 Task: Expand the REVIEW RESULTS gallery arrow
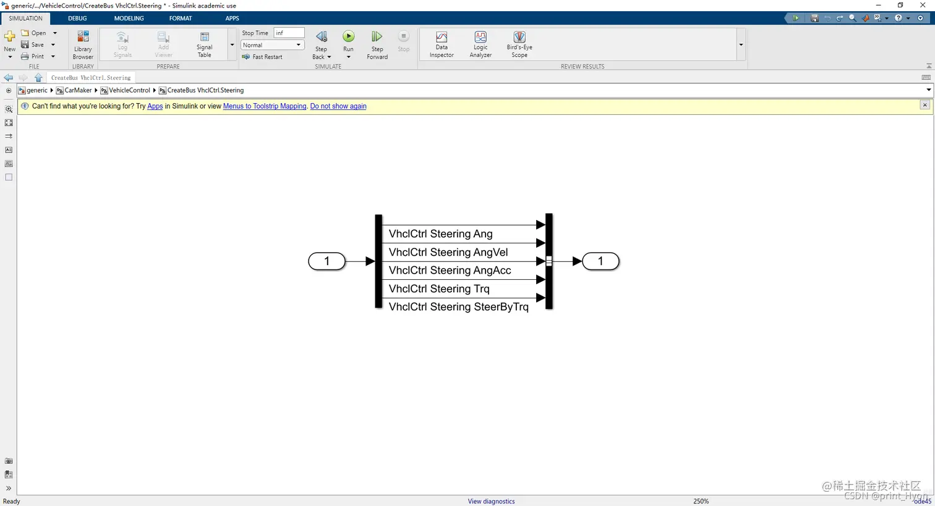741,45
